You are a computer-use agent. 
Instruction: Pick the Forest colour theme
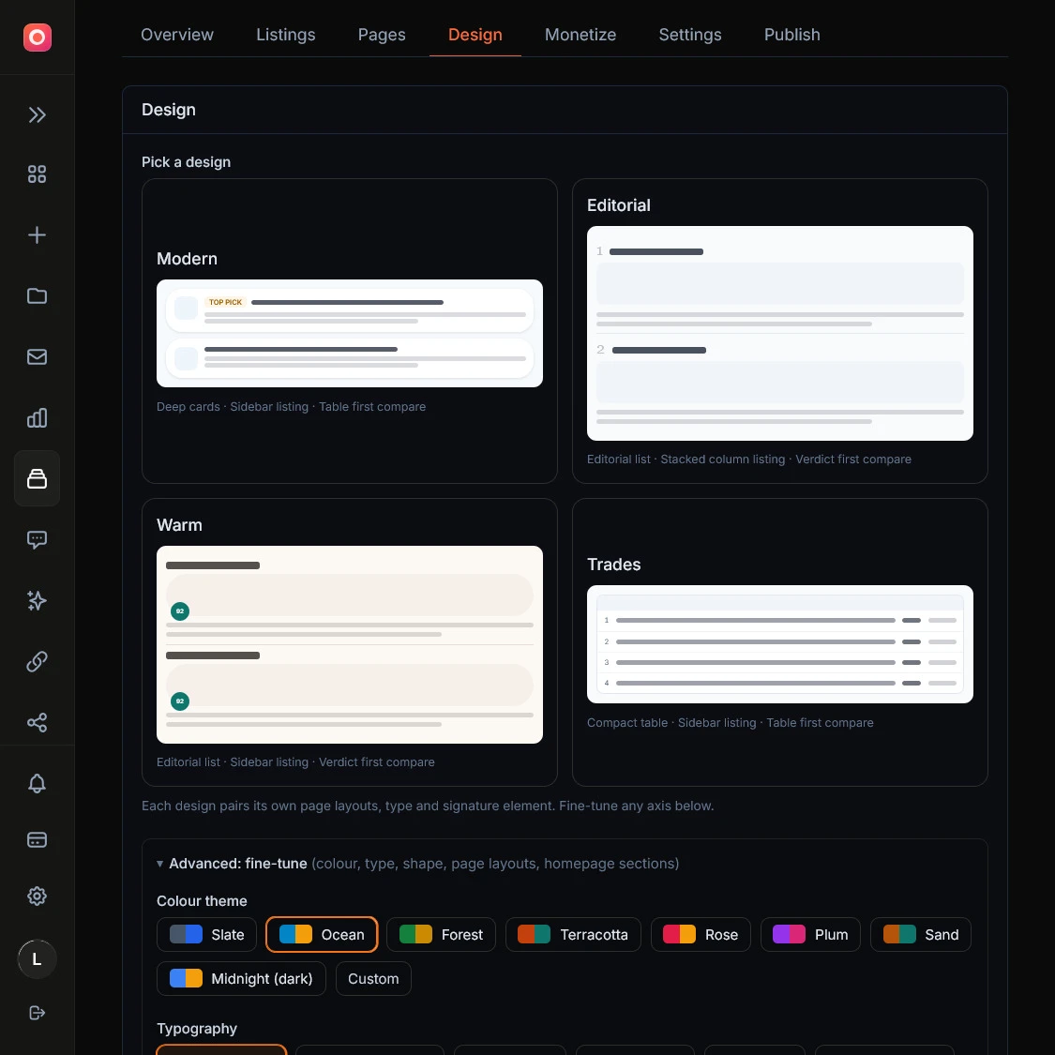(x=441, y=935)
